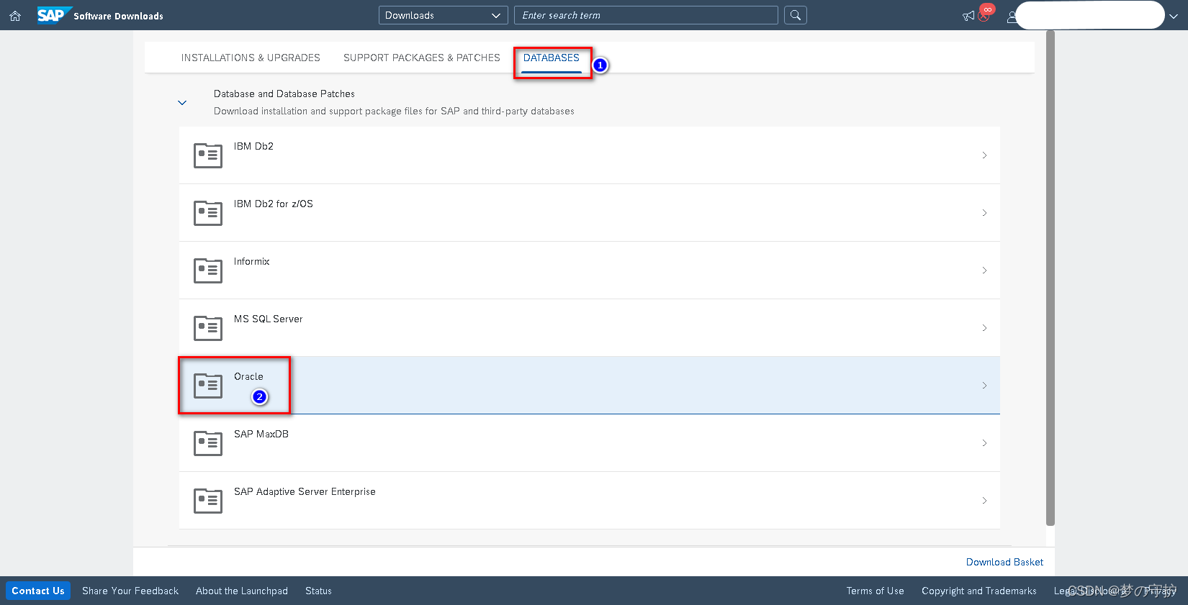Select the SAP MaxDB label
Screen dimensions: 1188x605
(261, 434)
